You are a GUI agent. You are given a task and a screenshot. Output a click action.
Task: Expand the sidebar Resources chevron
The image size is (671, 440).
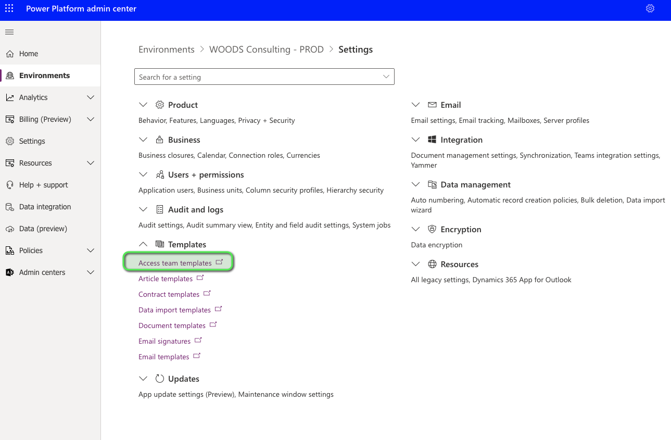click(91, 163)
